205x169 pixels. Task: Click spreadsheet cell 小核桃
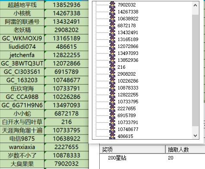(22, 13)
